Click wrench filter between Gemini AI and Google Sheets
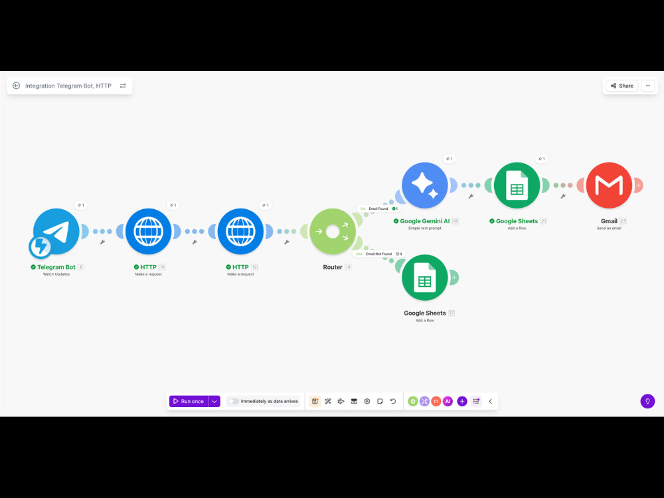 coord(471,196)
